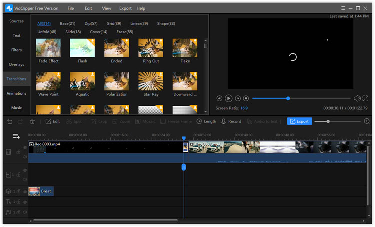Select the Crop tool
This screenshot has width=375, height=227.
tap(99, 122)
